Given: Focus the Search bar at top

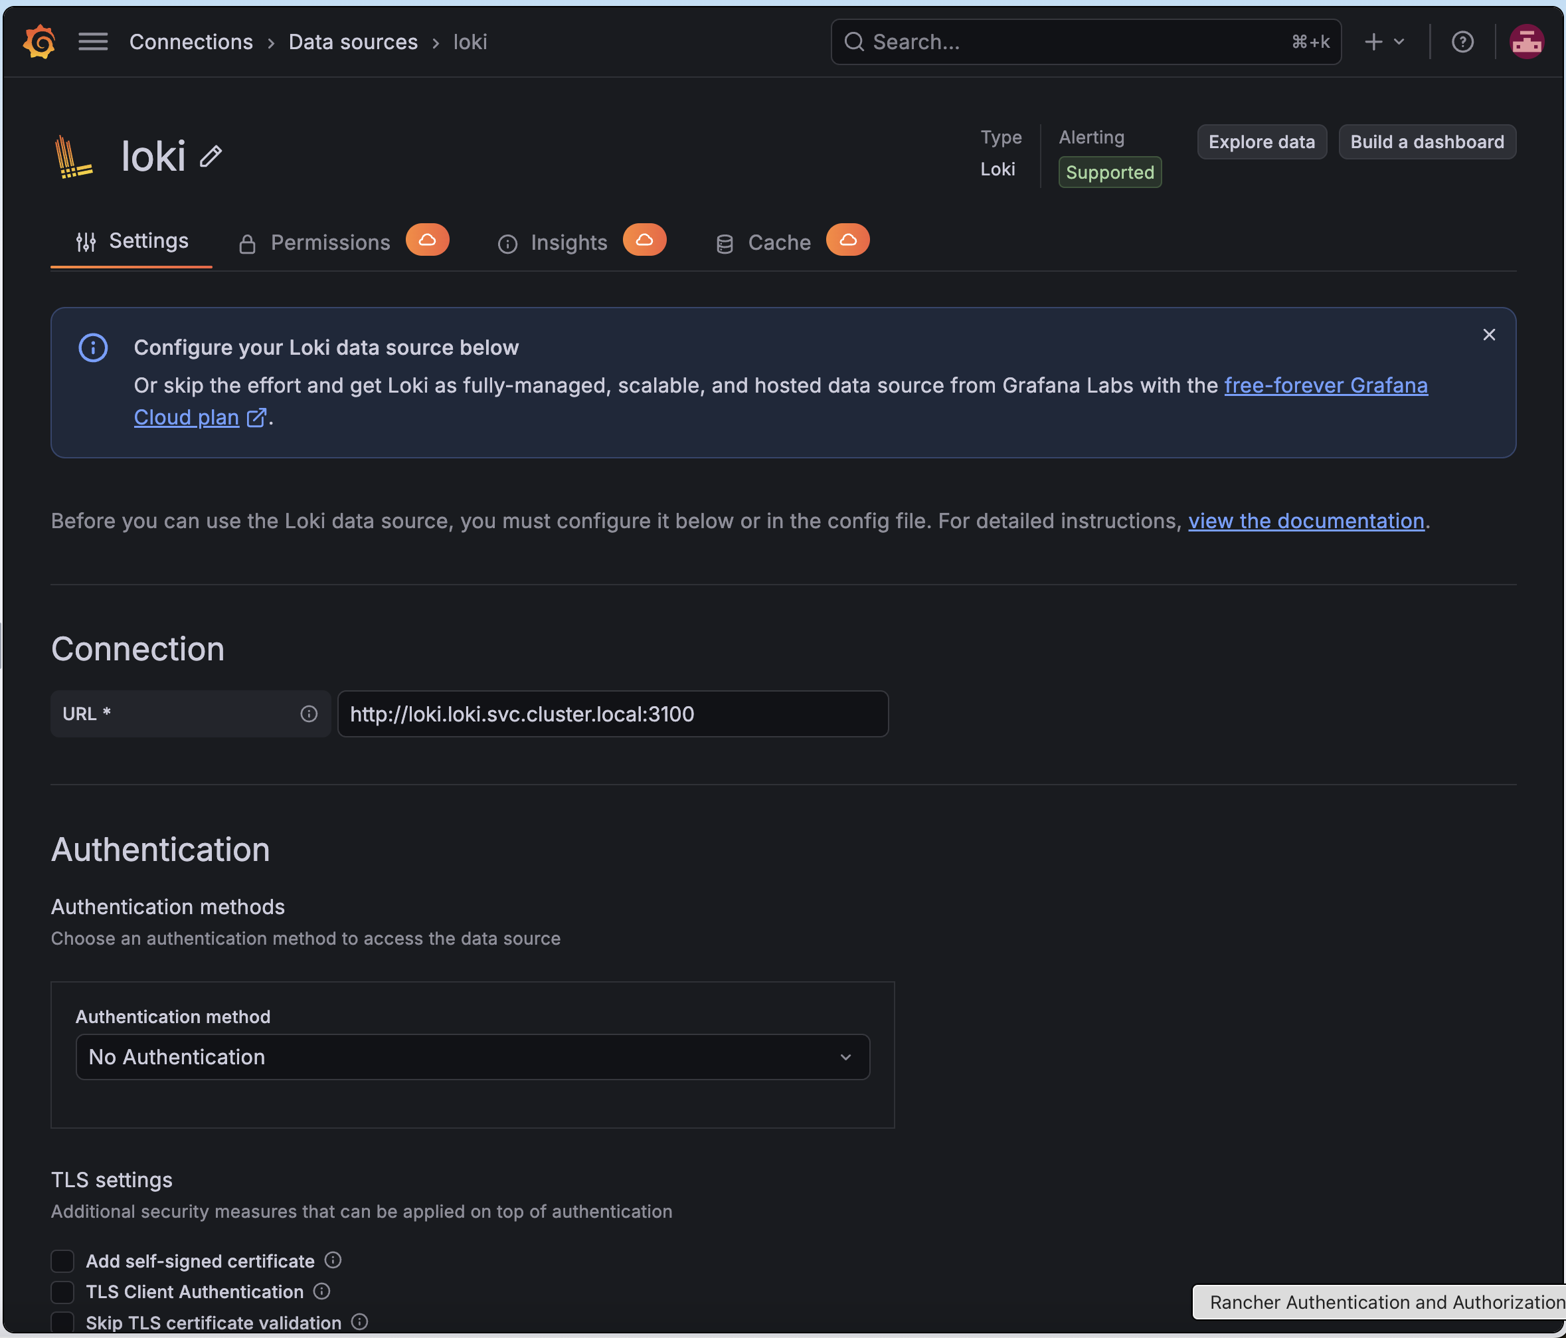Looking at the screenshot, I should (1086, 42).
